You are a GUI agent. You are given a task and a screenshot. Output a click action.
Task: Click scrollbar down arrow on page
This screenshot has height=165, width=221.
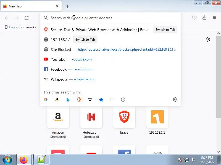click(219, 152)
